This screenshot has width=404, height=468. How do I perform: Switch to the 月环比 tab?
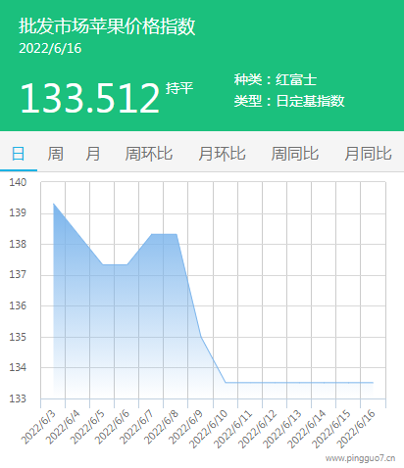coord(222,154)
